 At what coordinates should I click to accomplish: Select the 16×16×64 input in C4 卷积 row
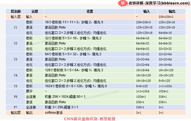[x=146, y=70]
